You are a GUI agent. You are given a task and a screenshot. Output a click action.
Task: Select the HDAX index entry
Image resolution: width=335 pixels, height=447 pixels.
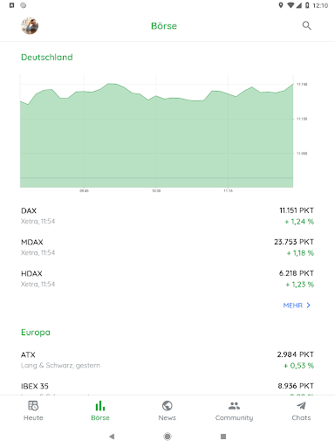(167, 279)
